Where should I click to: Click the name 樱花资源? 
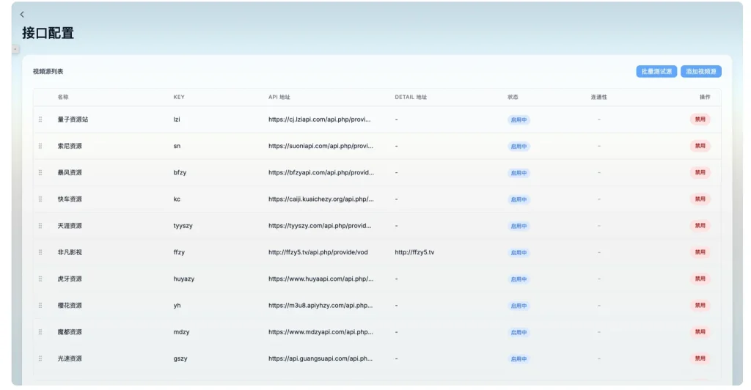[x=70, y=305]
